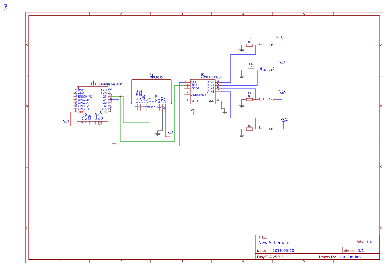Click the 'AIN2' pin label on ADS1115
386x266 pixels.
(211, 89)
